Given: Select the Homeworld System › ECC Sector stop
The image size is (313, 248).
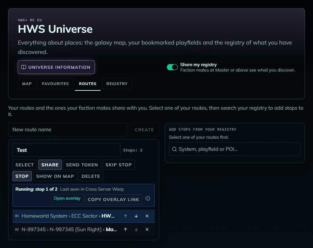Looking at the screenshot, I should click(84, 216).
